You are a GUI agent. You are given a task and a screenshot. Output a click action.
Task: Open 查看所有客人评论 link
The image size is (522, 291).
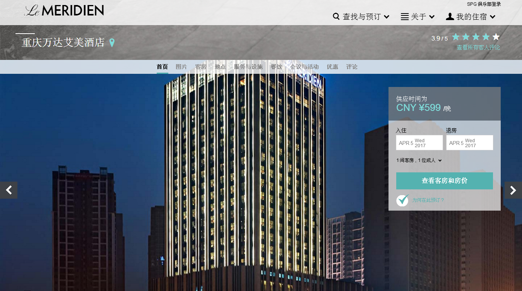tap(478, 48)
